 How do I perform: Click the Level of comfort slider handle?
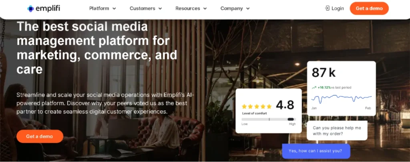click(291, 119)
